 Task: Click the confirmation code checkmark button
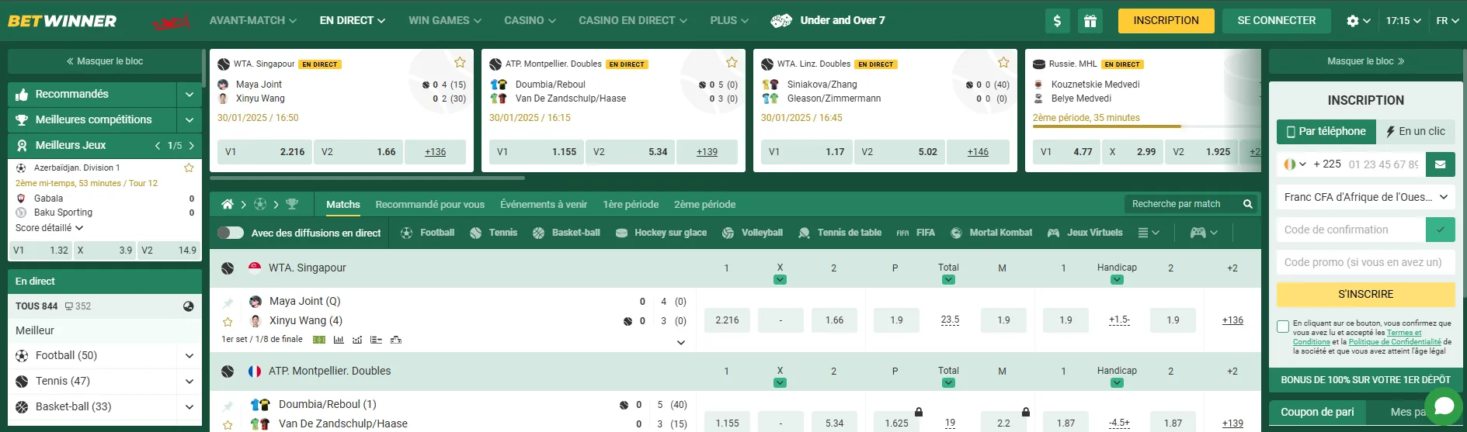coord(1440,230)
